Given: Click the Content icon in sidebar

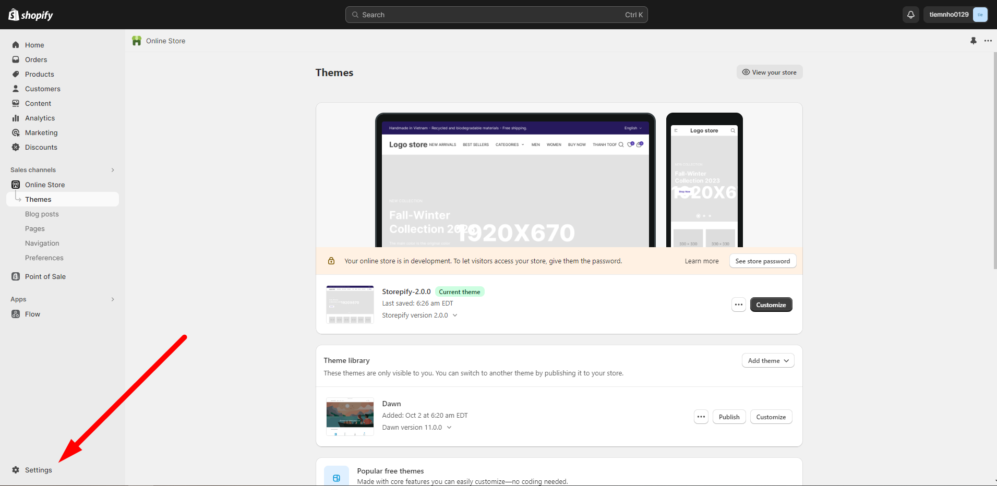Looking at the screenshot, I should point(16,103).
